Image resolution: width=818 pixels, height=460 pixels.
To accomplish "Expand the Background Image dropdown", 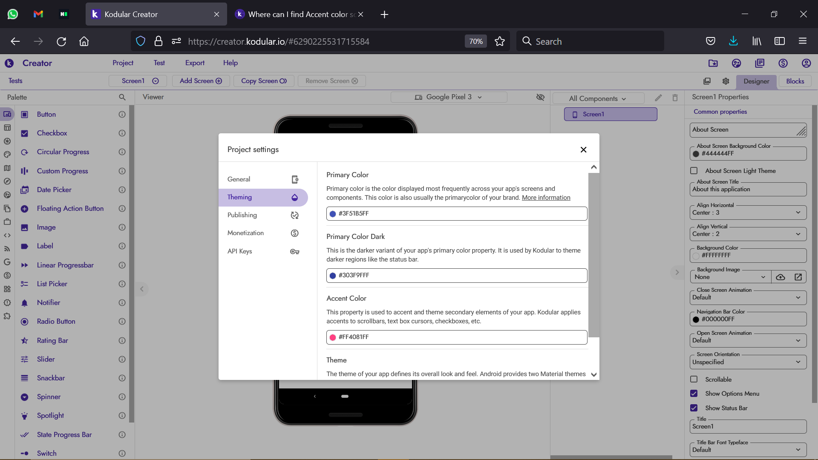I will pos(731,277).
